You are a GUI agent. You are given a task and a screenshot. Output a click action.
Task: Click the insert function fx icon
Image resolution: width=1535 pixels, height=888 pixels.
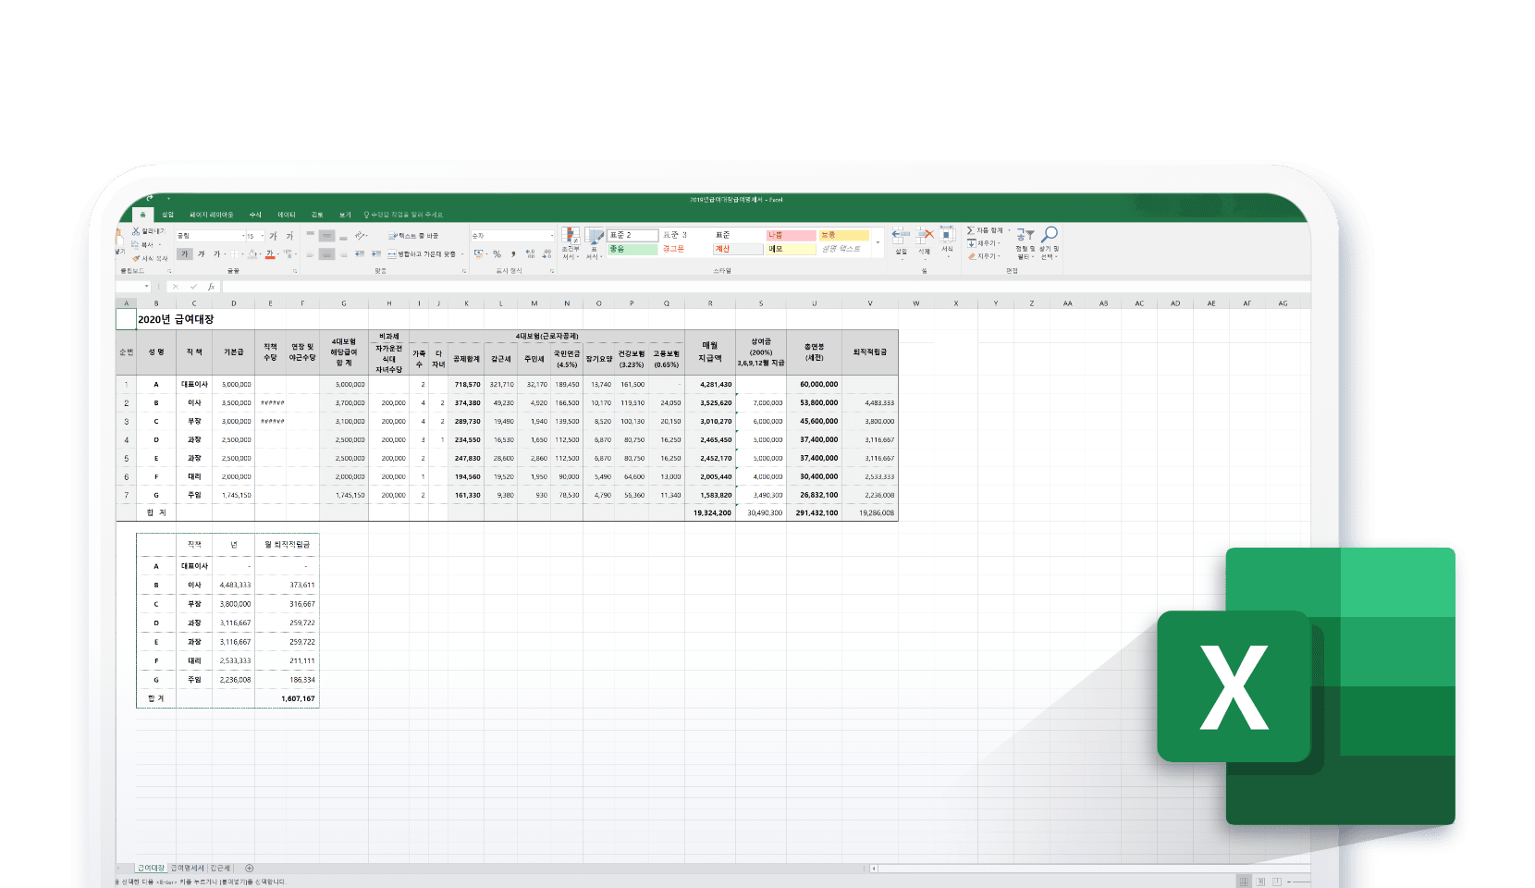click(x=211, y=287)
